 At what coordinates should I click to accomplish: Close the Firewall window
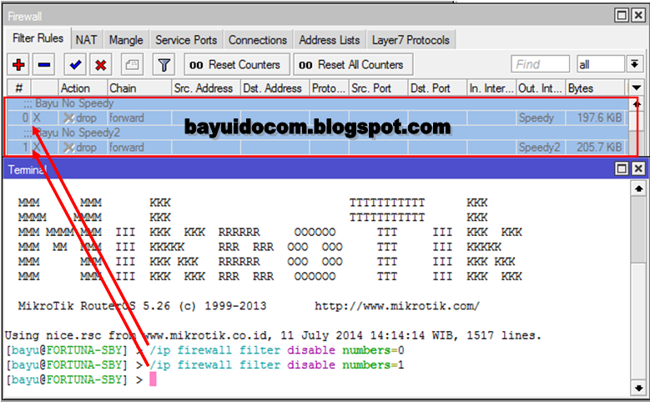click(x=638, y=16)
